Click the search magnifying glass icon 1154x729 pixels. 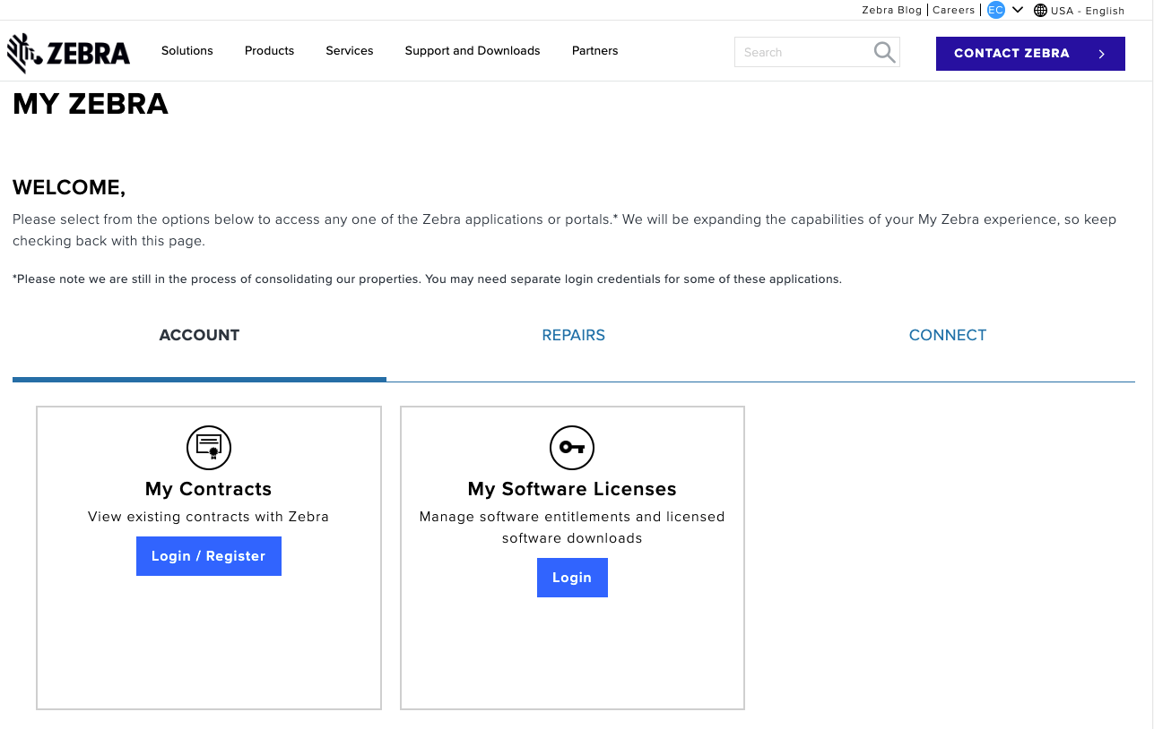point(884,53)
